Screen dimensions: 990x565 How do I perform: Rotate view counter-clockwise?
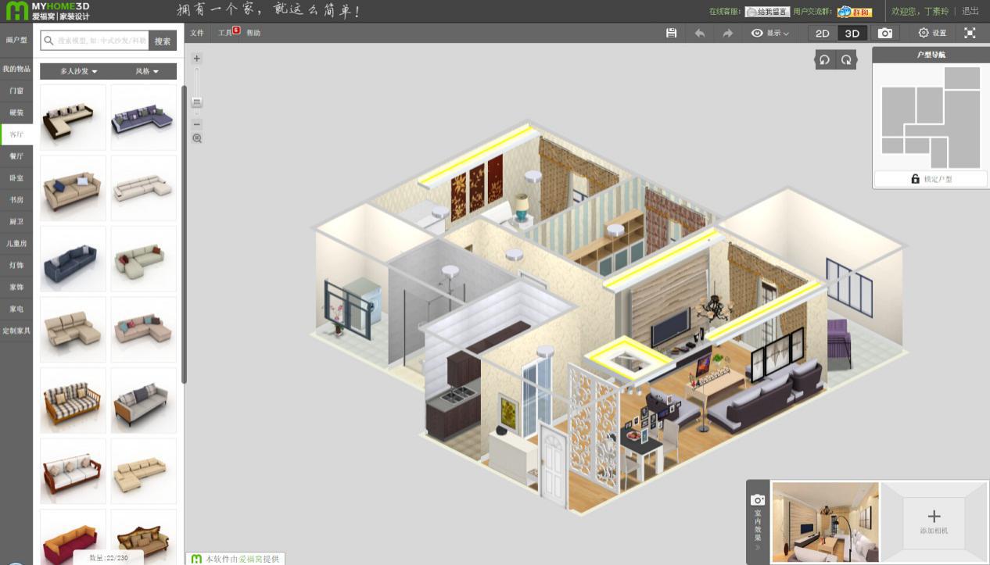[824, 59]
